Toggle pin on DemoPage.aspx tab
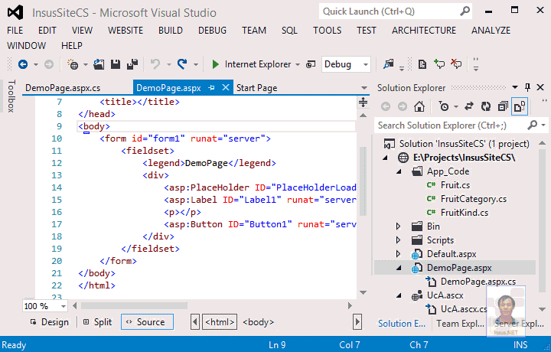The image size is (551, 352). 211,87
